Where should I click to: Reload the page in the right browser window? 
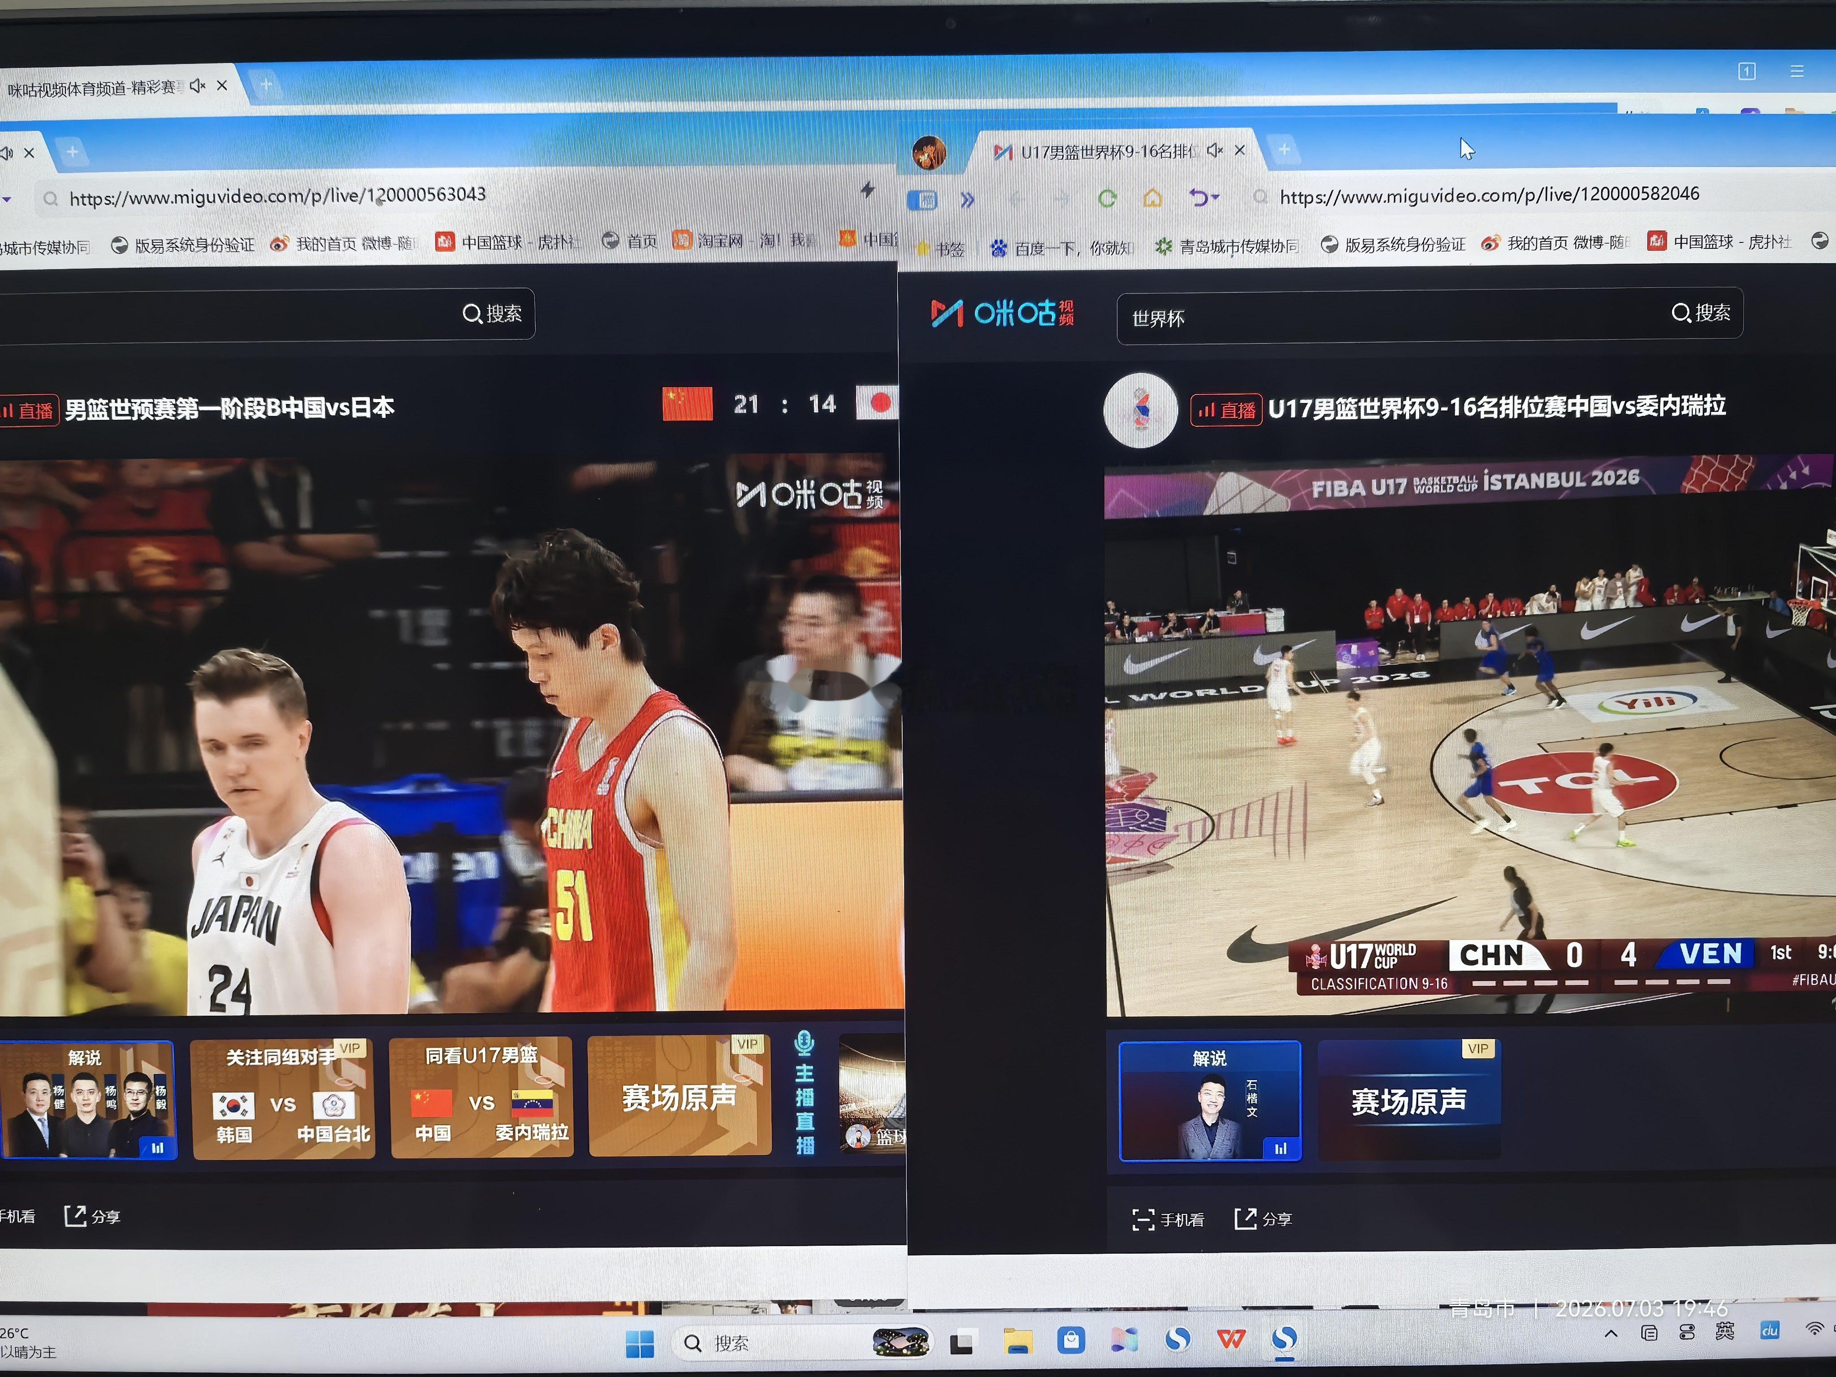tap(1107, 199)
